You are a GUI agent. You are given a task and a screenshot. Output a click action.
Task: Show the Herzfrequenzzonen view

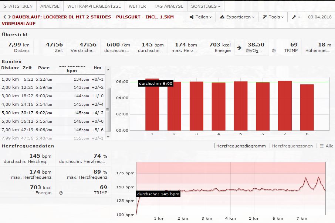point(292,146)
